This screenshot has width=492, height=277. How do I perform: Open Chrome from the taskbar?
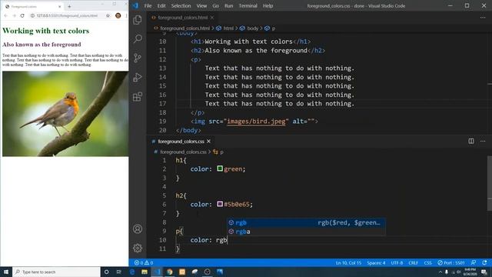click(170, 272)
